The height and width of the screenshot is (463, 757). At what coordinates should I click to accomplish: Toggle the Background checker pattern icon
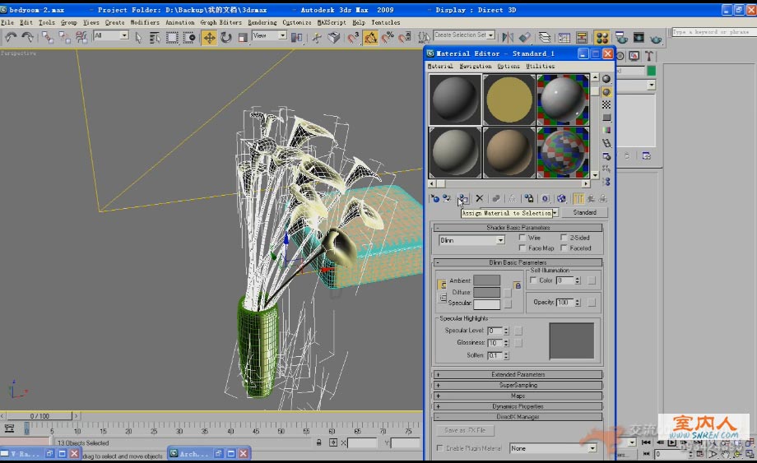[x=606, y=104]
